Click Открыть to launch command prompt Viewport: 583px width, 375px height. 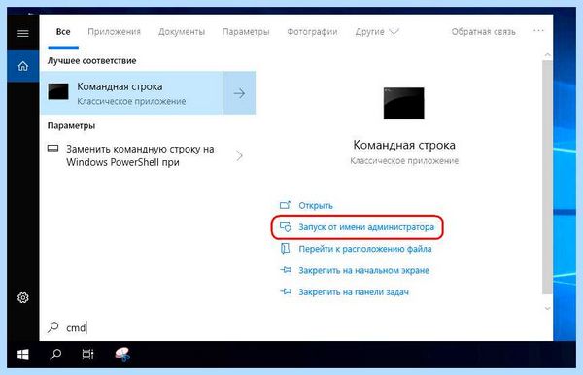[315, 206]
